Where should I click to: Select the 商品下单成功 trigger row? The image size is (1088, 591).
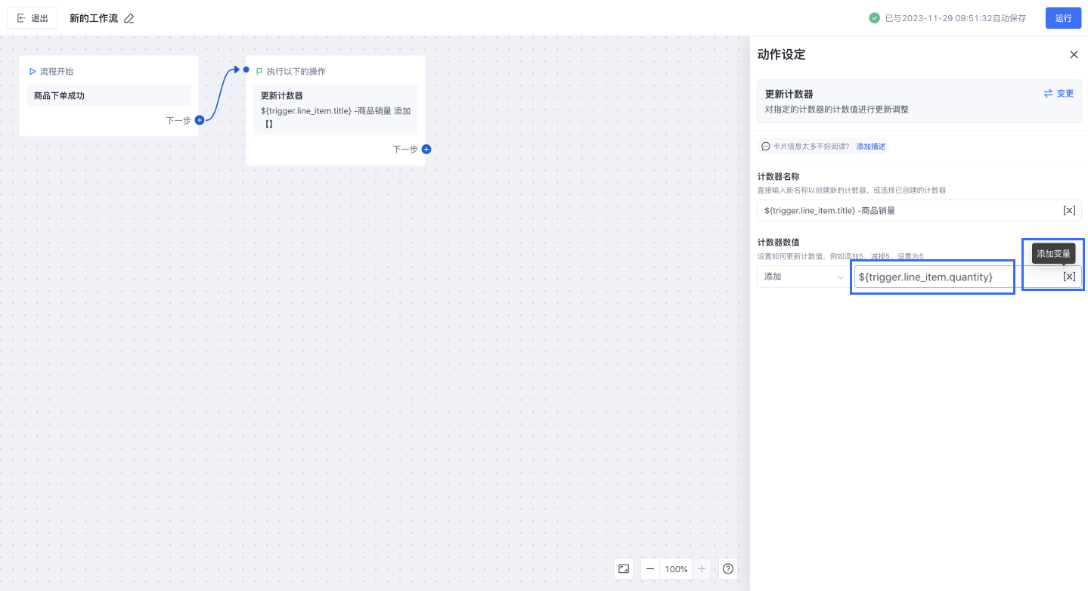[x=109, y=96]
